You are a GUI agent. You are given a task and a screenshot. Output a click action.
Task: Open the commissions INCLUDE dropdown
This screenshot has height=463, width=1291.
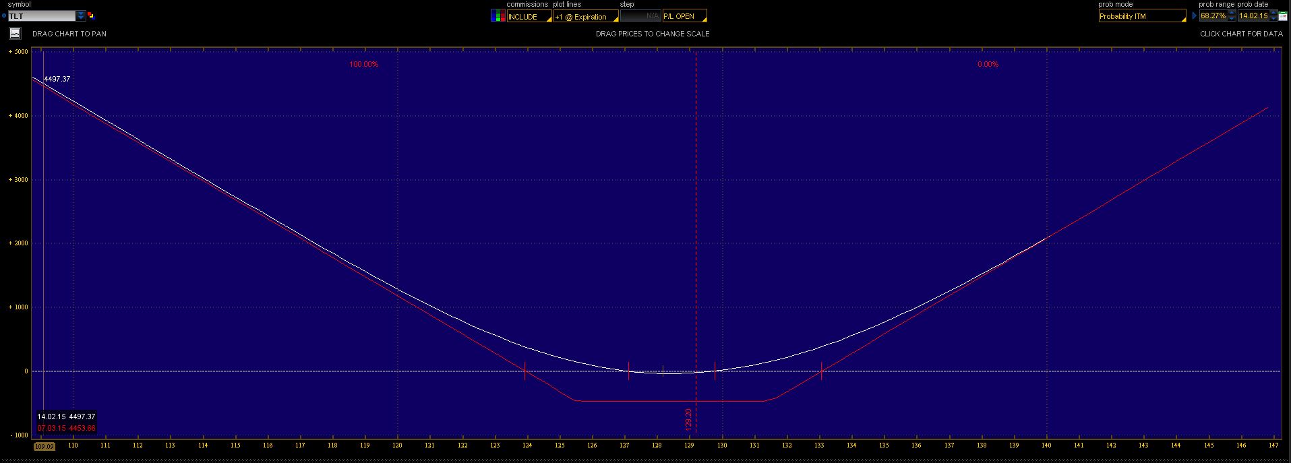[x=529, y=16]
